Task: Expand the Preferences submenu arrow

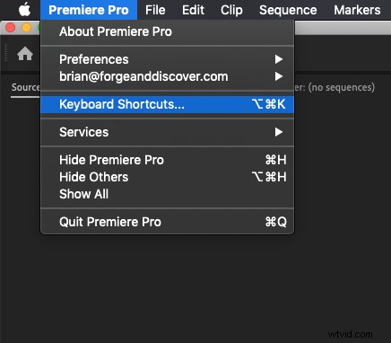Action: click(x=279, y=59)
